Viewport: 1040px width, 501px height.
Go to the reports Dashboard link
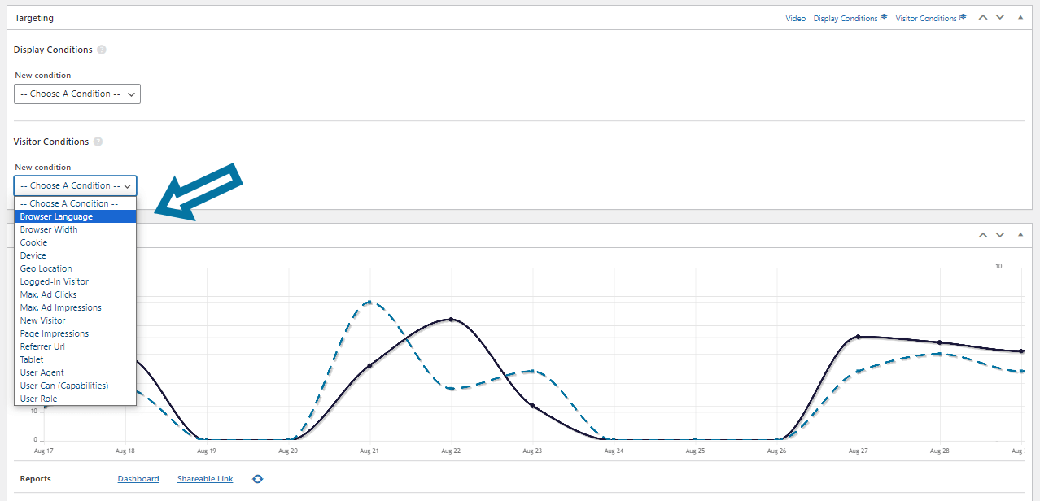point(138,479)
